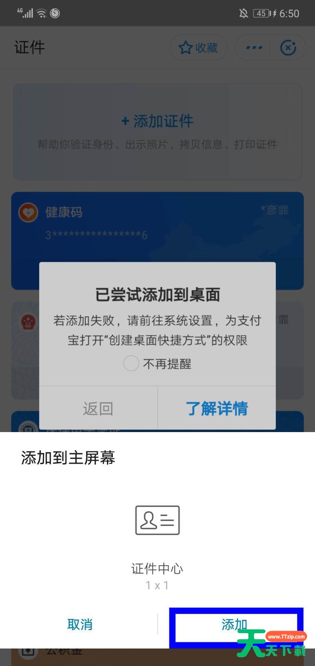Screen dimensions: 315x666
Task: Tap the 证件 page title
Action: pyautogui.click(x=30, y=47)
